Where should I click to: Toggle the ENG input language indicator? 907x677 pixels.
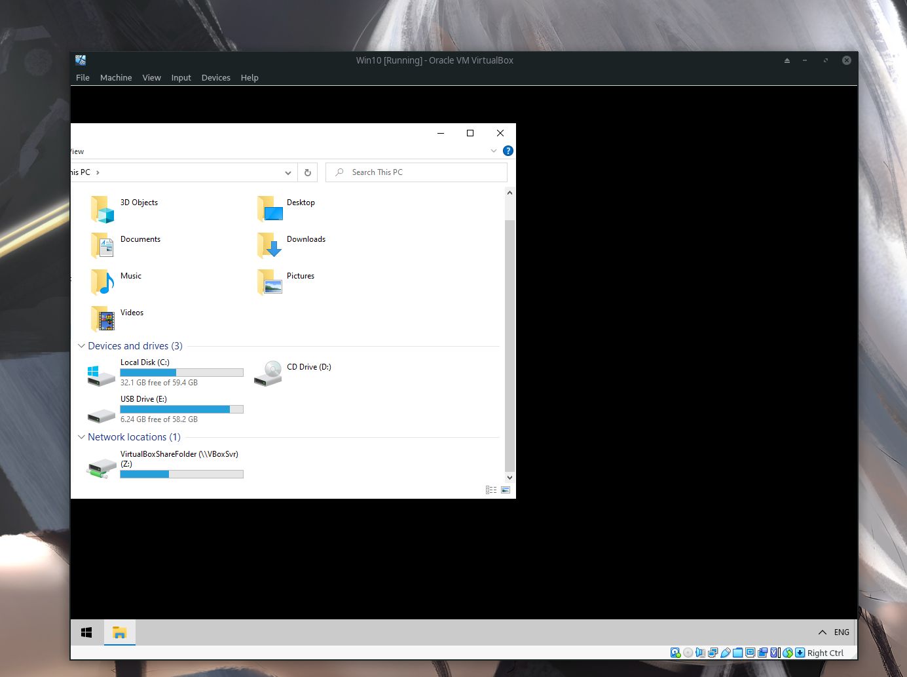click(840, 632)
